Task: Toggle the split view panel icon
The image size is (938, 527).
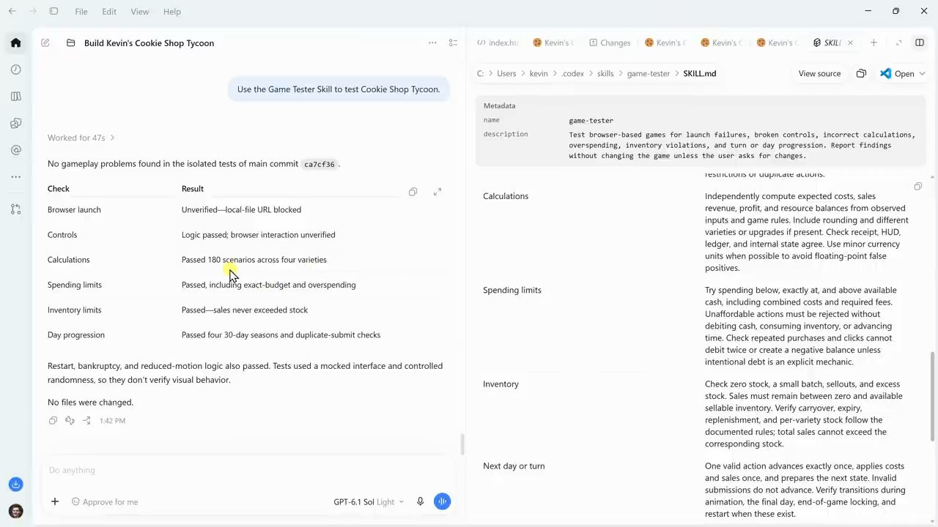Action: point(920,43)
